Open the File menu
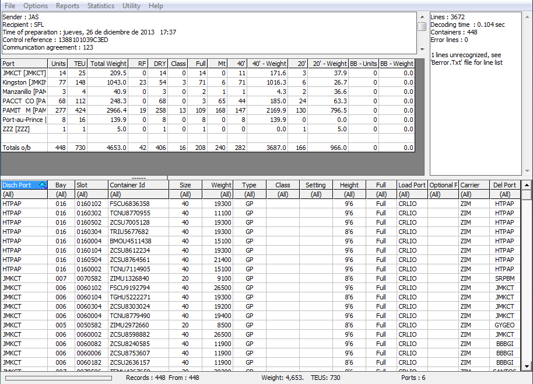 pyautogui.click(x=10, y=6)
